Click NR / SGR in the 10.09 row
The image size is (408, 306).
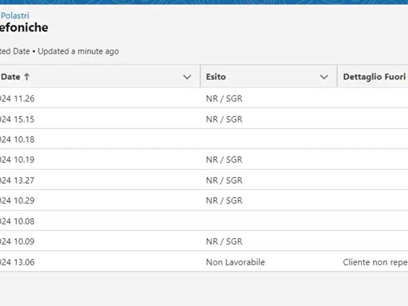224,241
